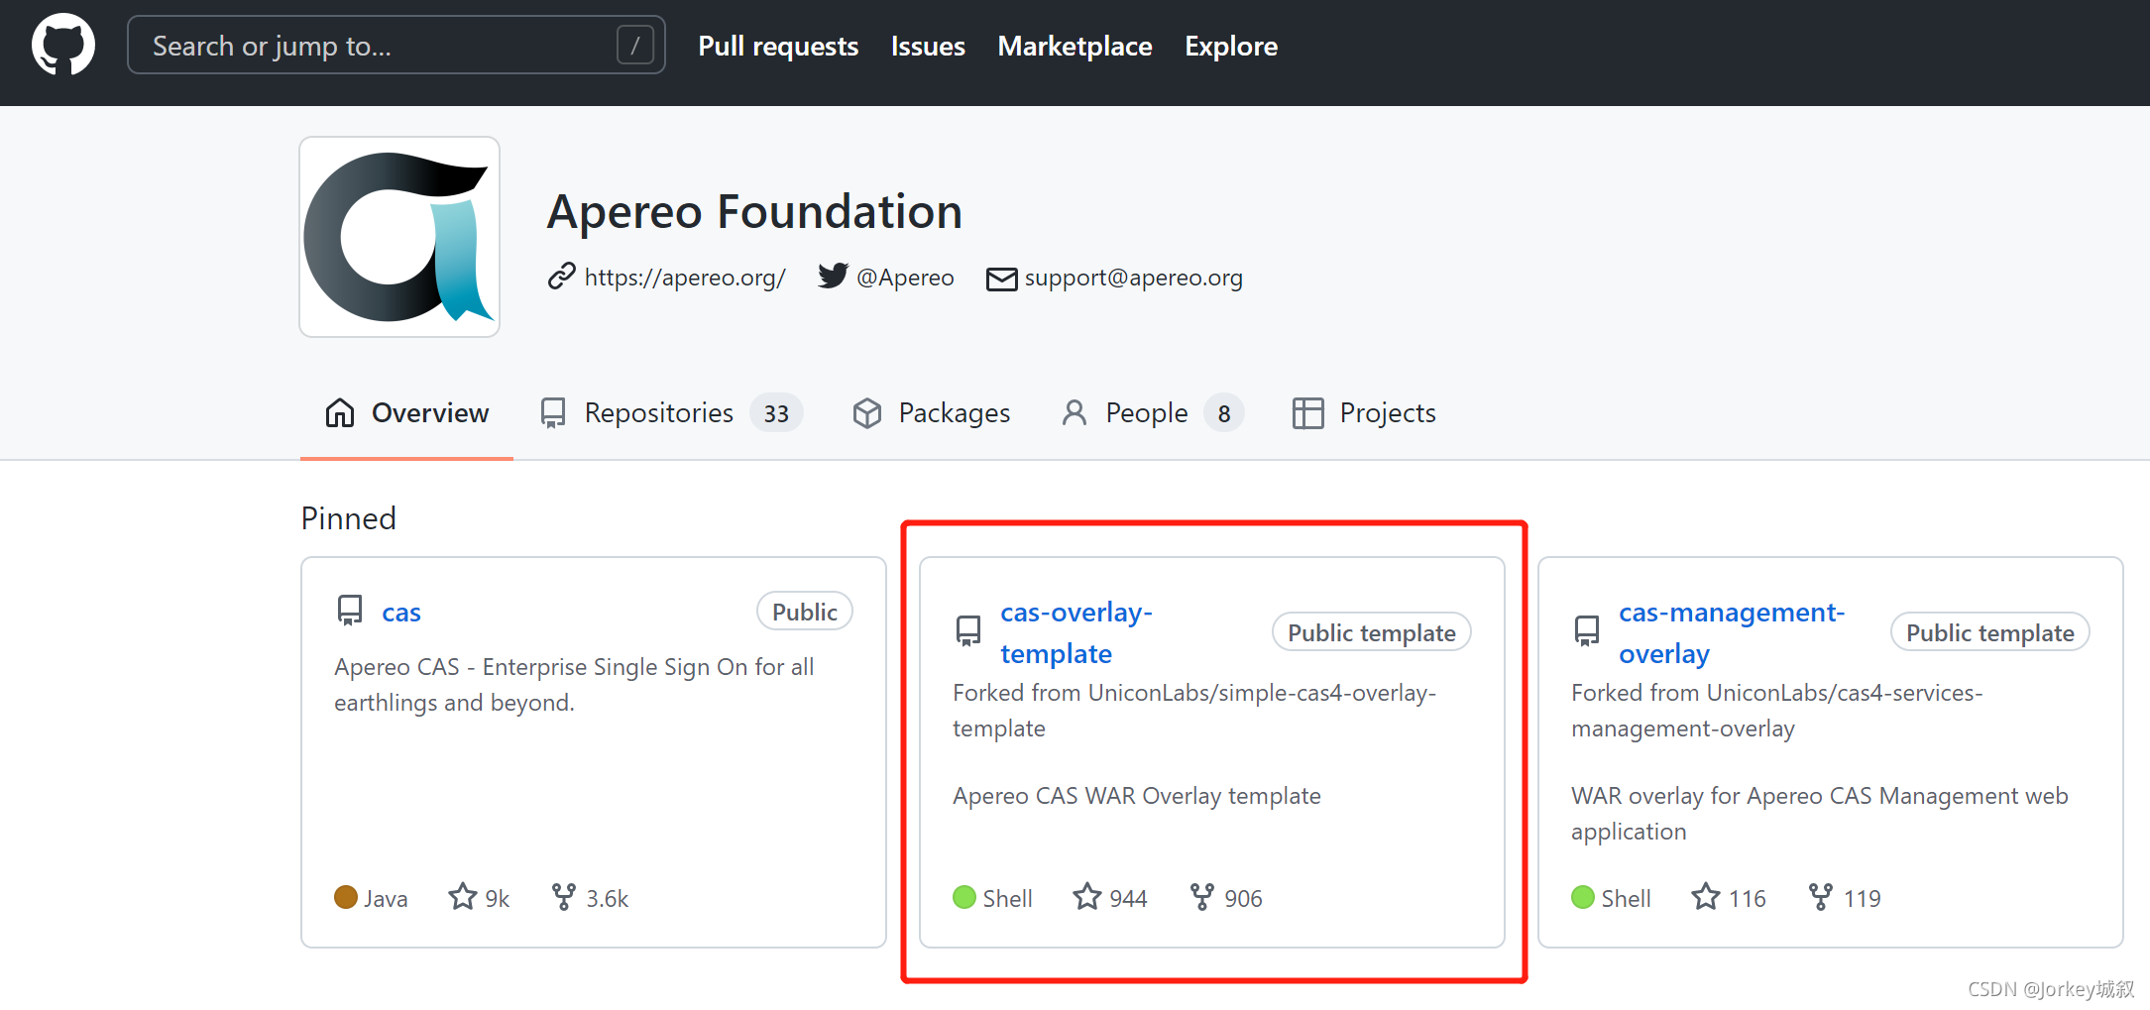
Task: Click Public template label on cas-overlay-template card
Action: (x=1372, y=632)
